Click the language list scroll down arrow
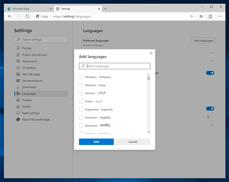The width and height of the screenshot is (229, 182). (x=149, y=132)
